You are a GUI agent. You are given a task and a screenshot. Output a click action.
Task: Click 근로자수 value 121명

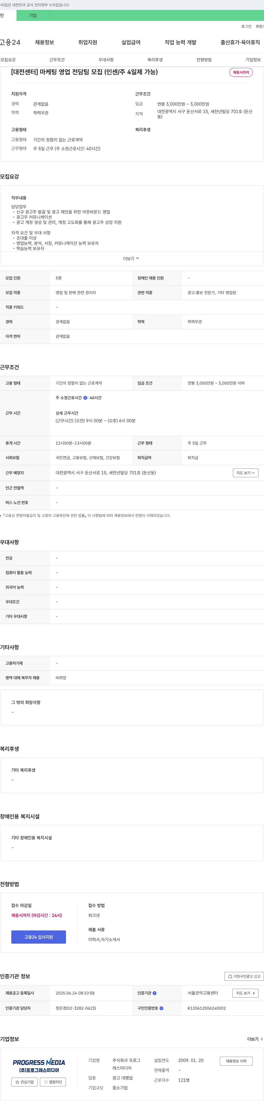click(184, 1080)
